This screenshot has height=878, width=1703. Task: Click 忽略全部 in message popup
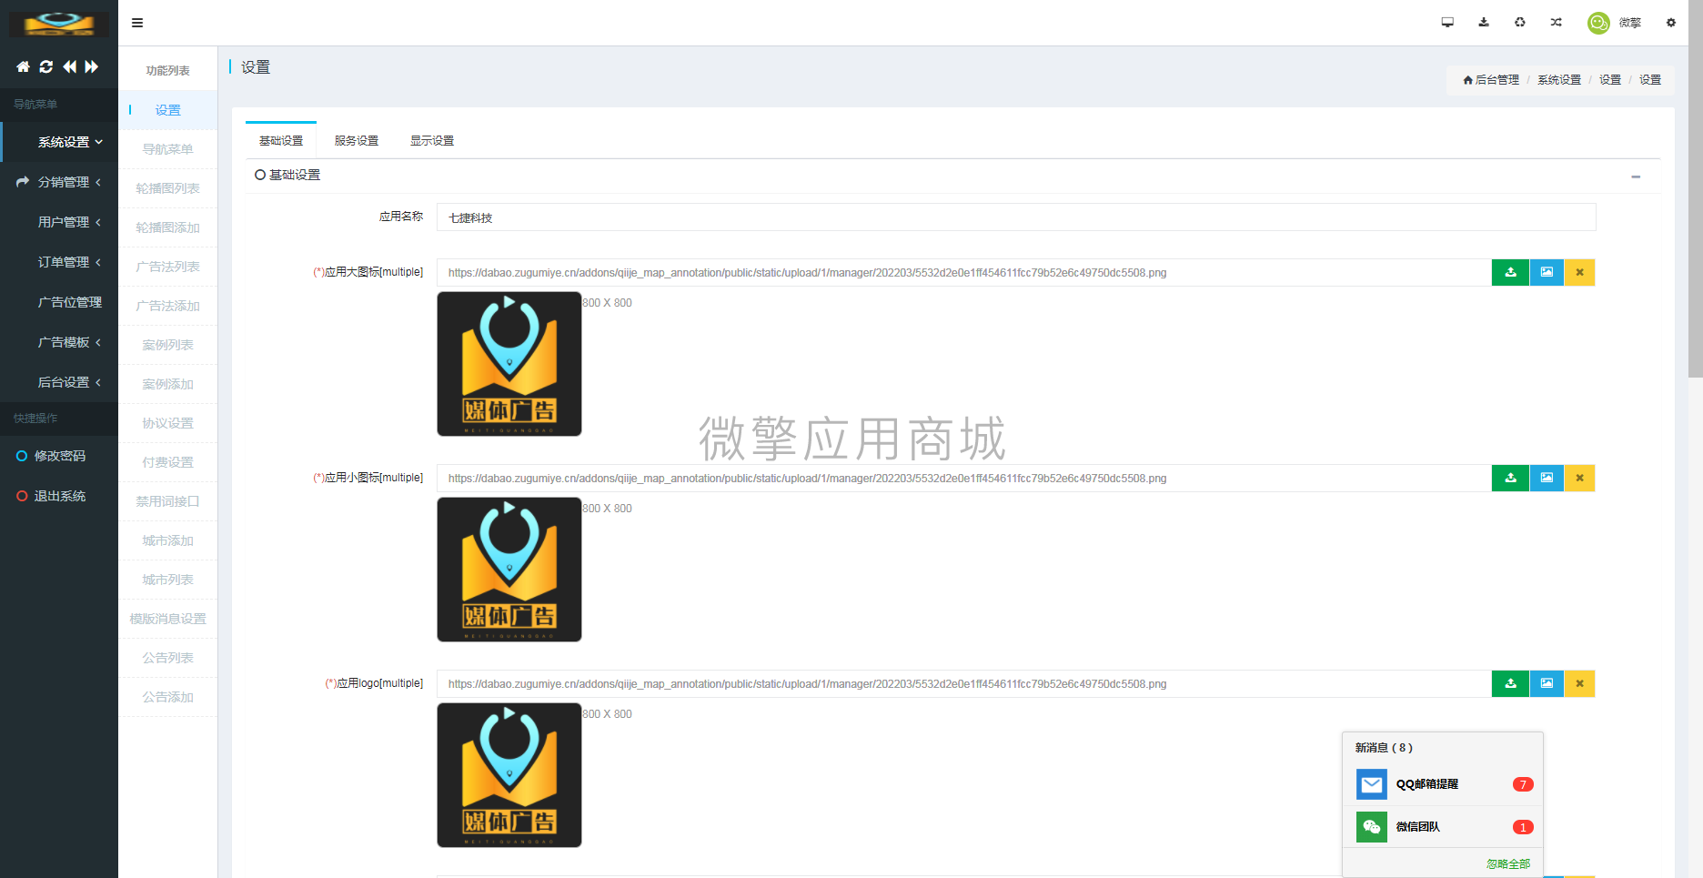[x=1508, y=864]
